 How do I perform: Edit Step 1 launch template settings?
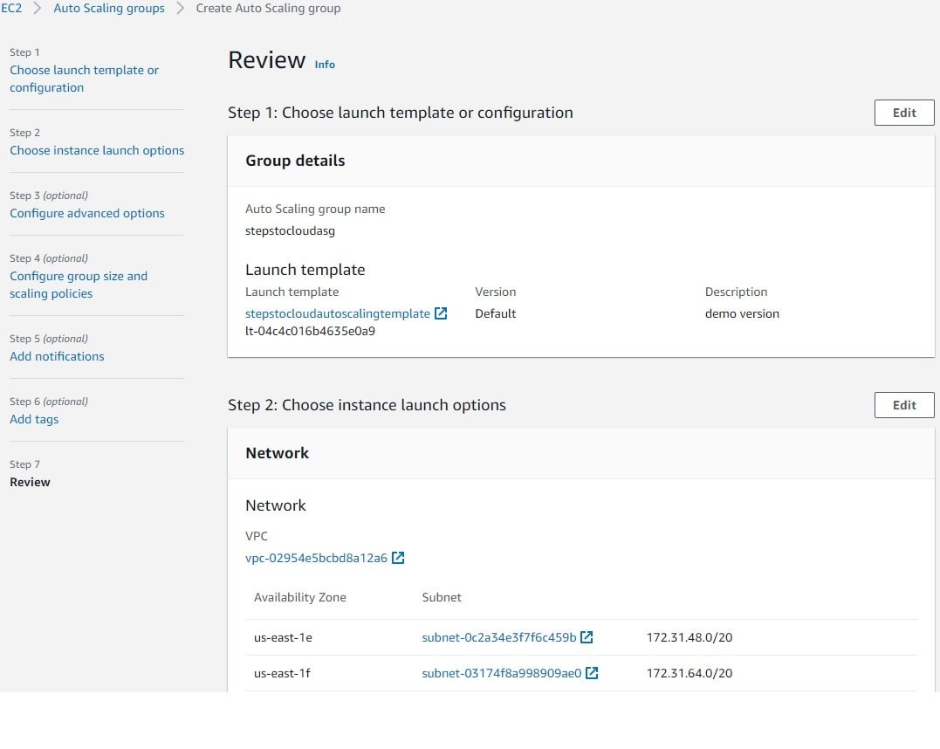tap(904, 113)
